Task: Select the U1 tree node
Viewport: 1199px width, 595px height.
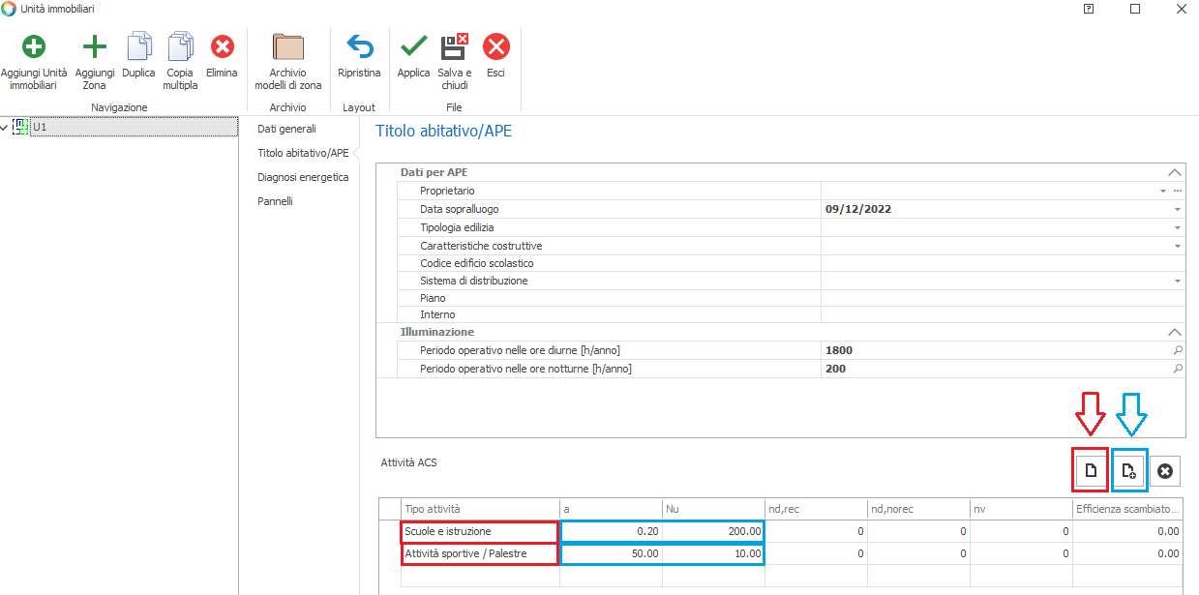Action: 40,127
